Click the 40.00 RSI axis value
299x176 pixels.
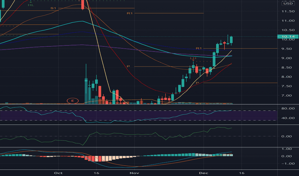(288, 118)
